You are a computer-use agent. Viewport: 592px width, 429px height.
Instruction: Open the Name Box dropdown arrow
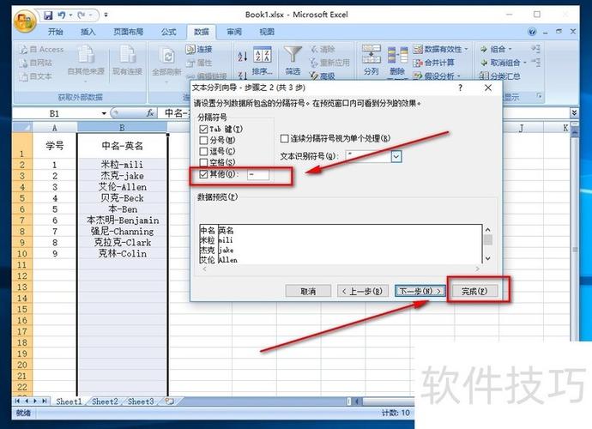pyautogui.click(x=104, y=113)
